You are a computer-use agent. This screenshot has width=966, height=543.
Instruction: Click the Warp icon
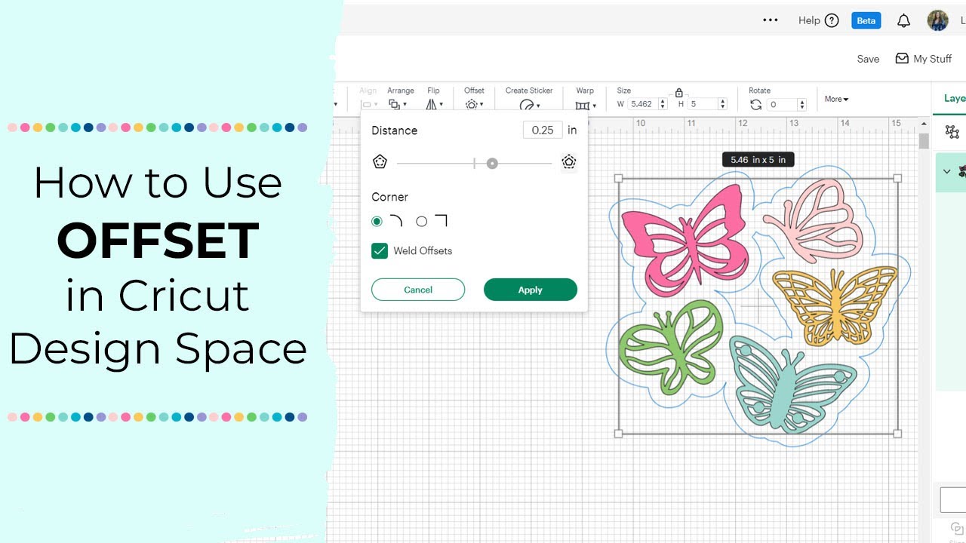582,106
